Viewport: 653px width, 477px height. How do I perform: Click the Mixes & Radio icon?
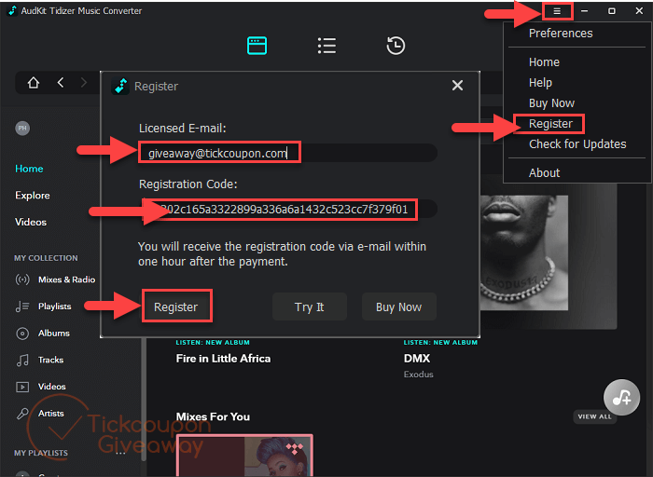(22, 279)
